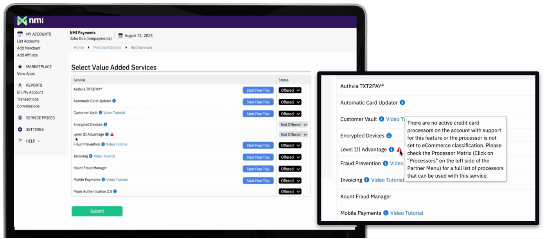This screenshot has height=239, width=544.
Task: Open Bill My Account under Reports
Action: (30, 92)
